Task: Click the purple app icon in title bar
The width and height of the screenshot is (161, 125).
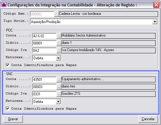Action: pos(4,5)
